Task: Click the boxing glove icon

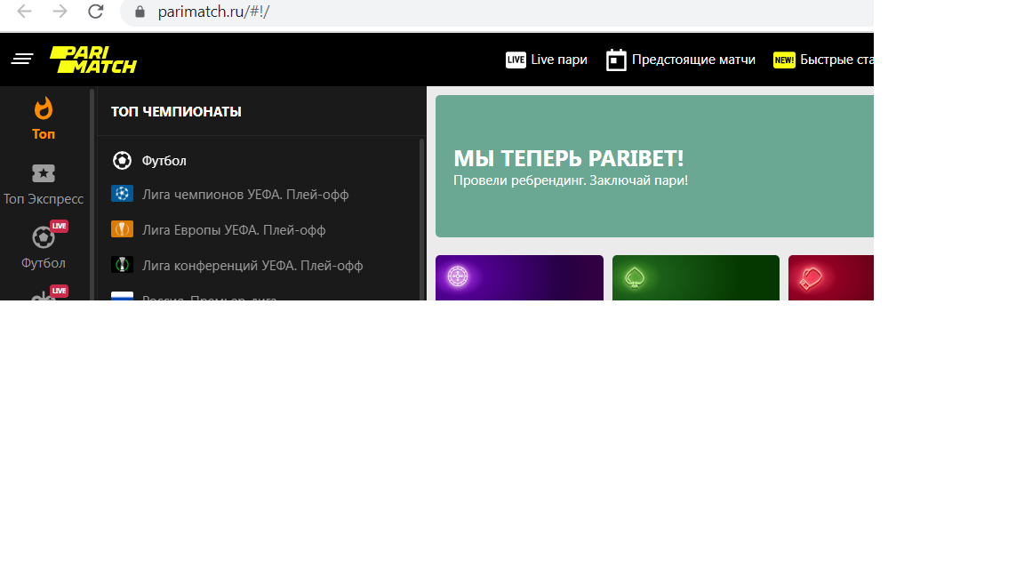Action: point(811,278)
